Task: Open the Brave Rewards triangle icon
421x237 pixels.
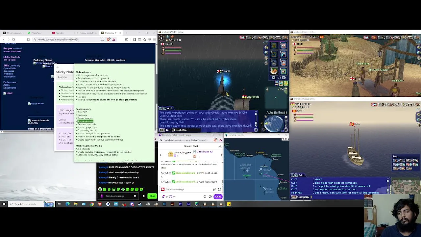Action: point(114,39)
